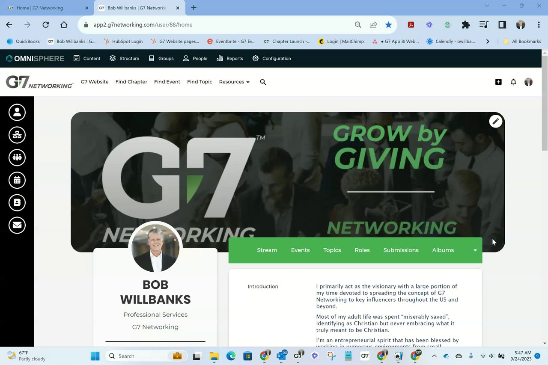548x365 pixels.
Task: Open the Chrome Extensions puzzle icon
Action: pyautogui.click(x=466, y=25)
